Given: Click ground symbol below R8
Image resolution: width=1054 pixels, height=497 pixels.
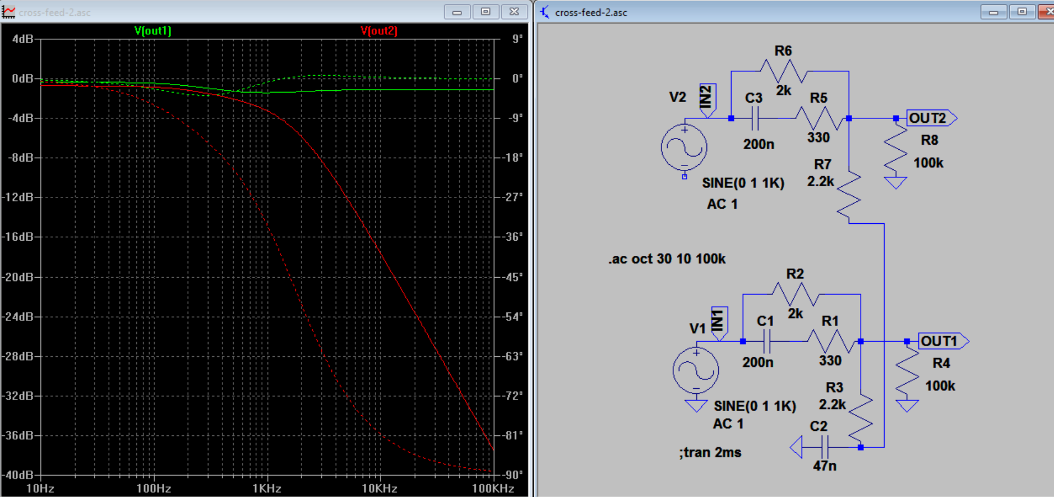Looking at the screenshot, I should point(896,183).
